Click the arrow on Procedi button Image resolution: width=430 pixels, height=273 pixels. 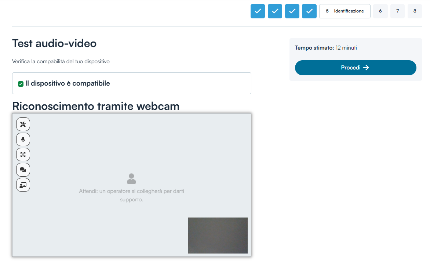(366, 68)
